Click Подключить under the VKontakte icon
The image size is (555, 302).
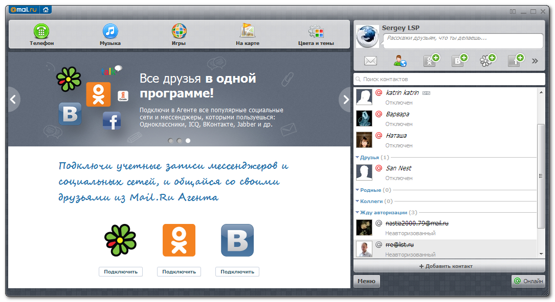pyautogui.click(x=237, y=272)
